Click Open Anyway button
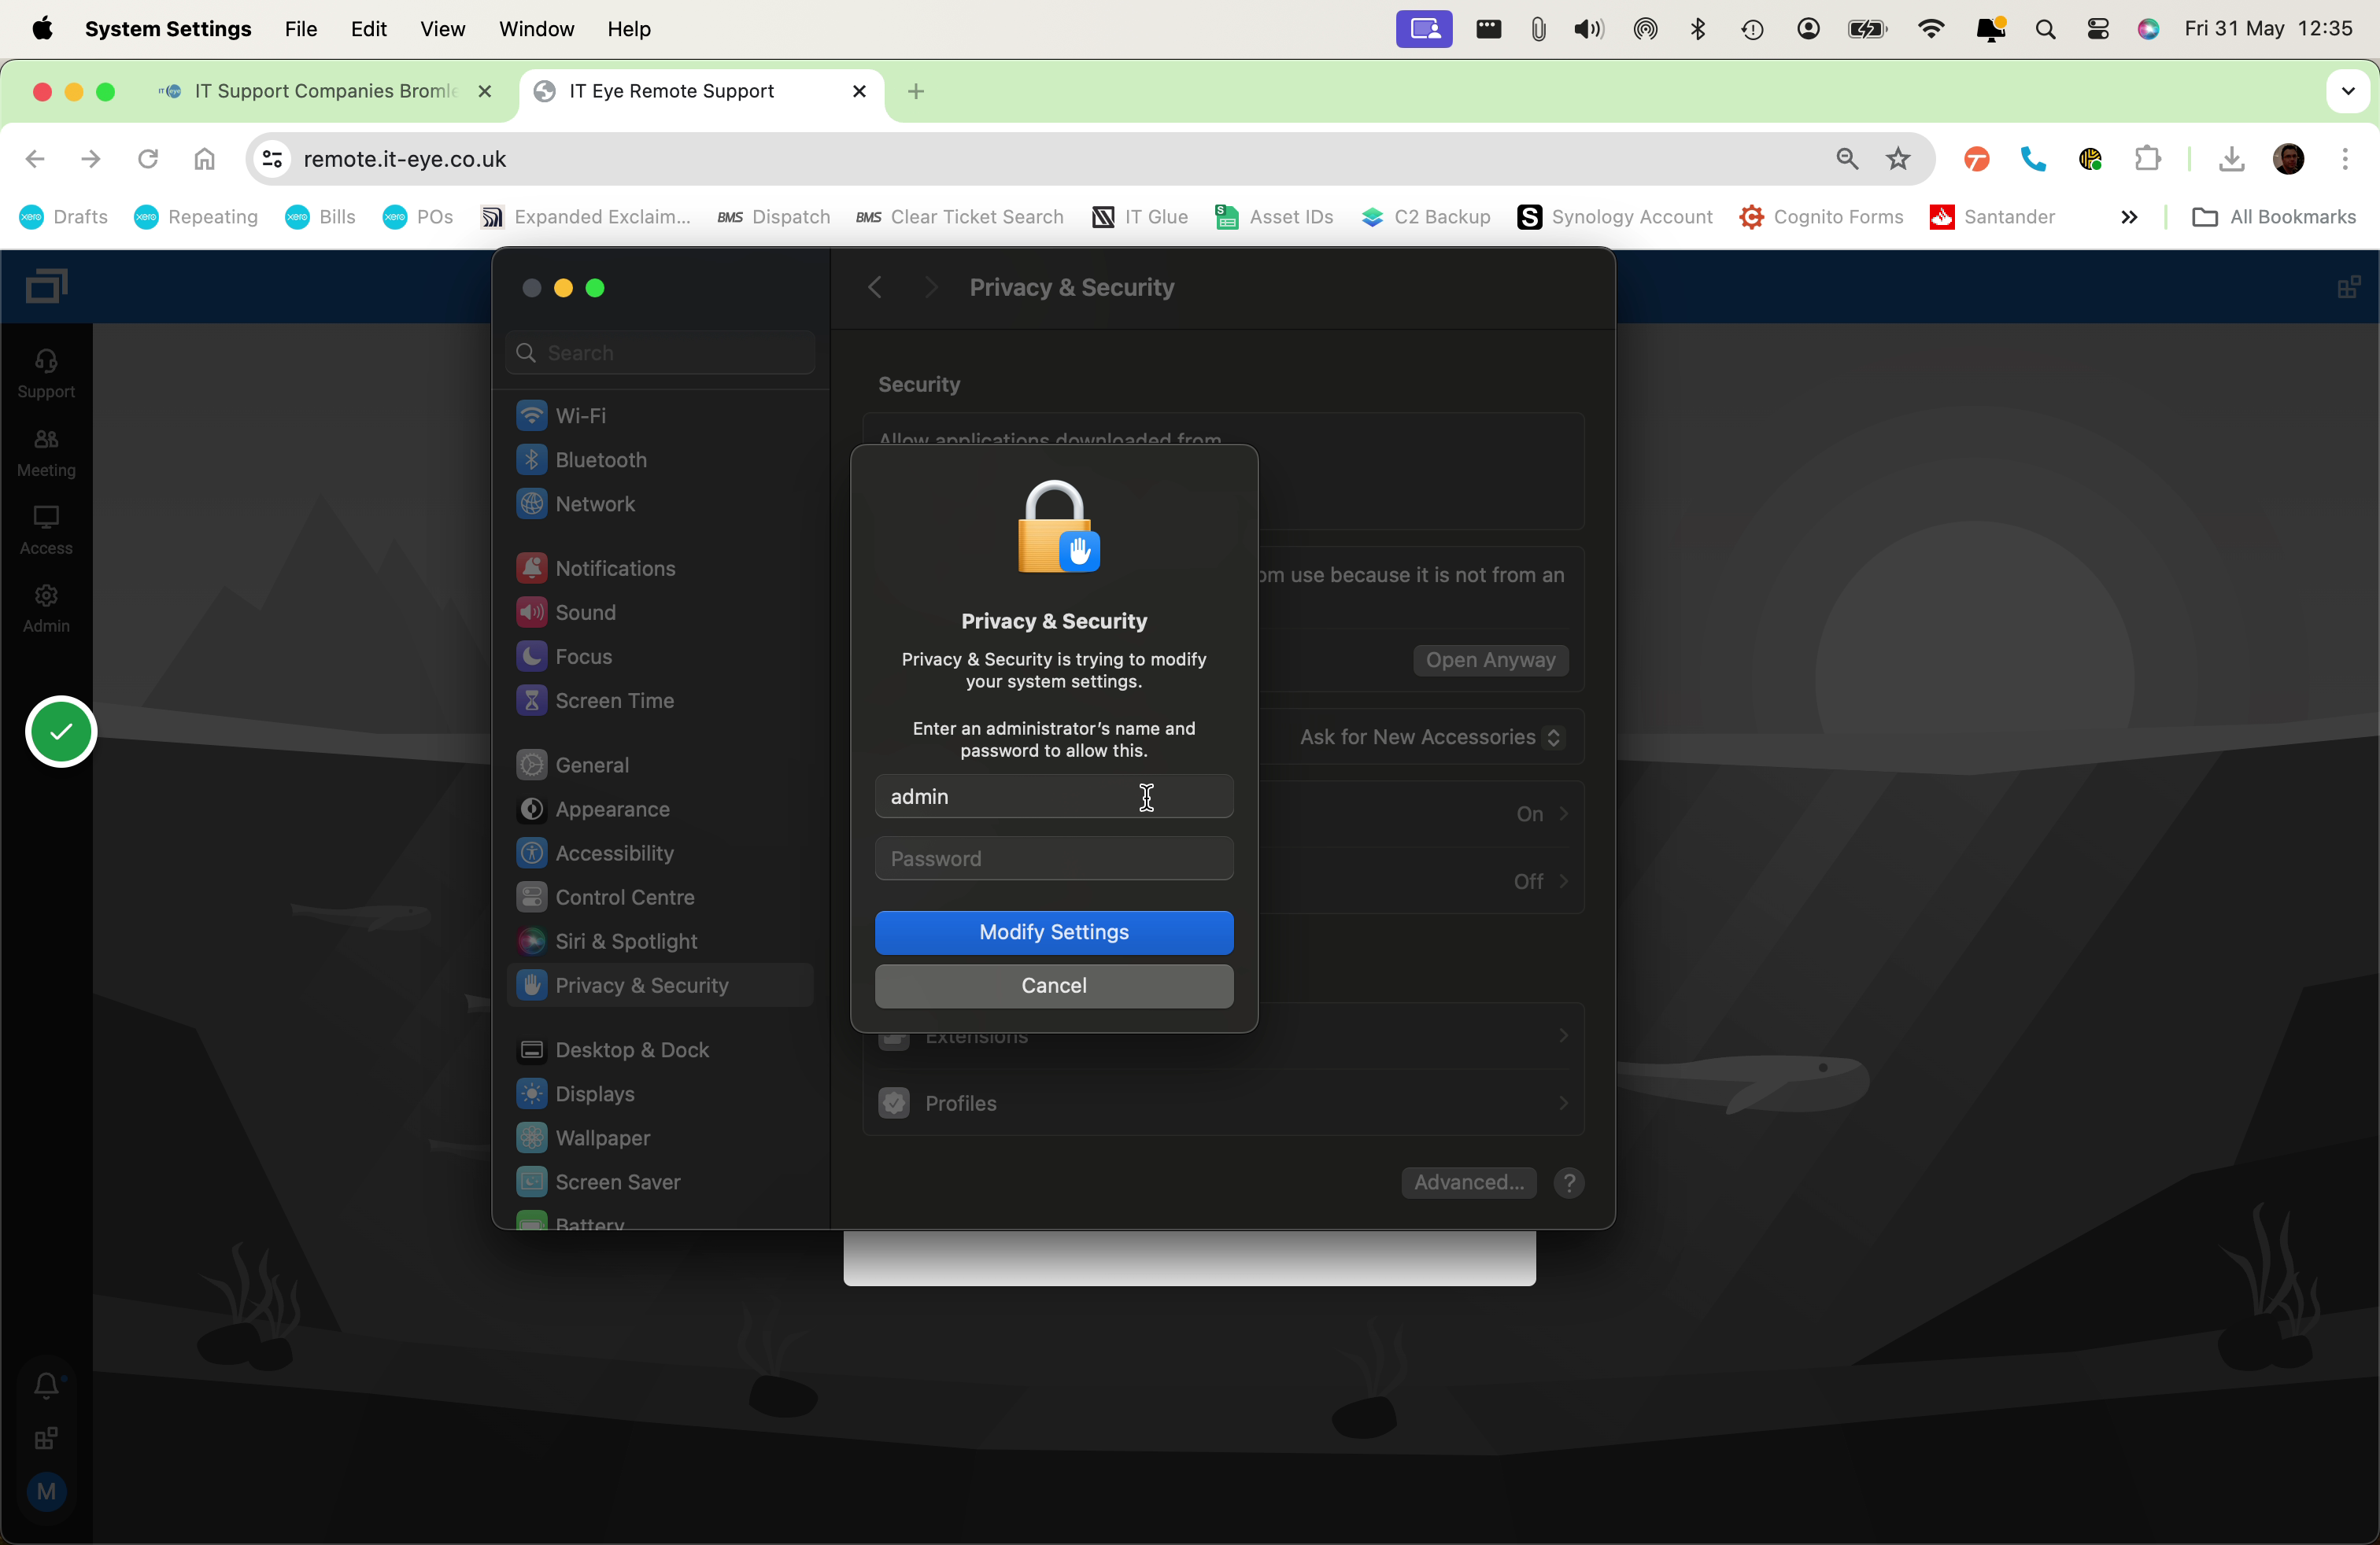 click(1490, 659)
